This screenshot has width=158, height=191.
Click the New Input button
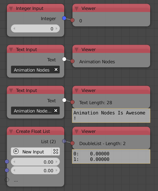tap(31, 151)
